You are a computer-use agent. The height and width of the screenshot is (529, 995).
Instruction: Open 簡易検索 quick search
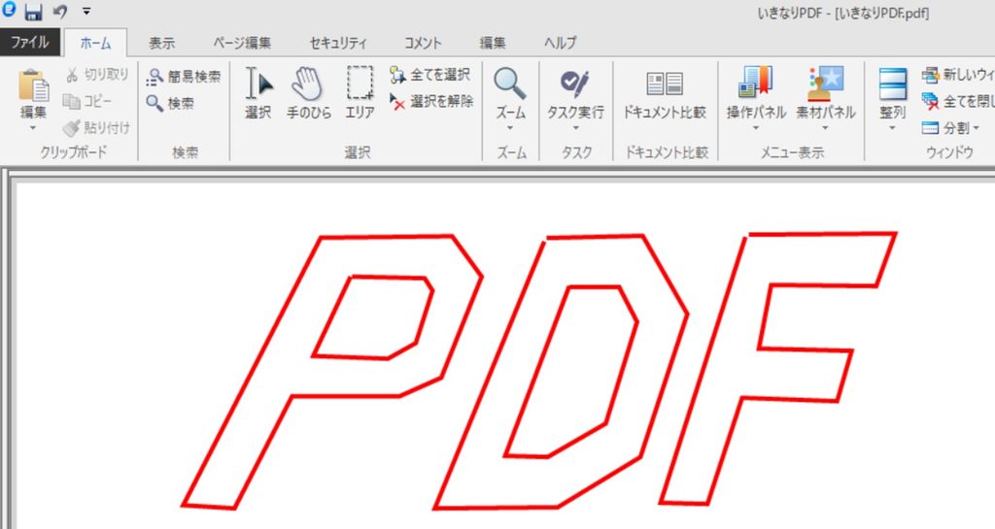click(184, 77)
